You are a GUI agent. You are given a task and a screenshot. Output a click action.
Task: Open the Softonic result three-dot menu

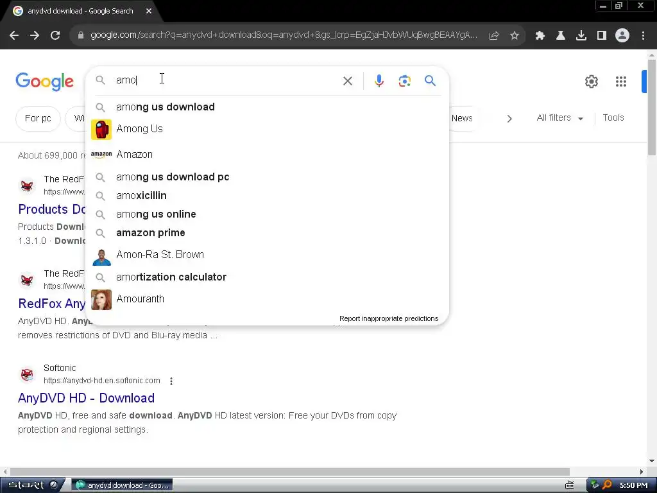click(171, 381)
